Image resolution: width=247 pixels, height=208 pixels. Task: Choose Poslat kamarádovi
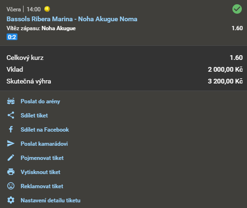tap(44, 144)
